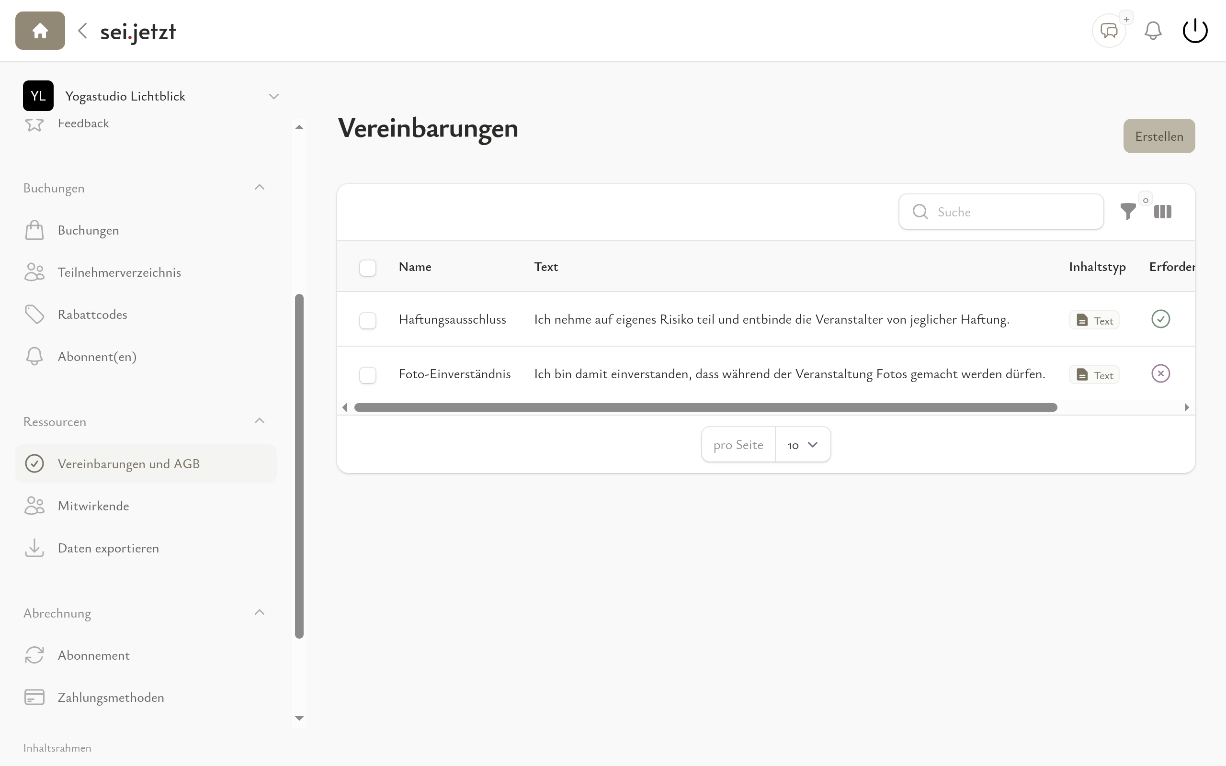
Task: Go to Zahlungsmethoden in the sidebar
Action: (111, 697)
